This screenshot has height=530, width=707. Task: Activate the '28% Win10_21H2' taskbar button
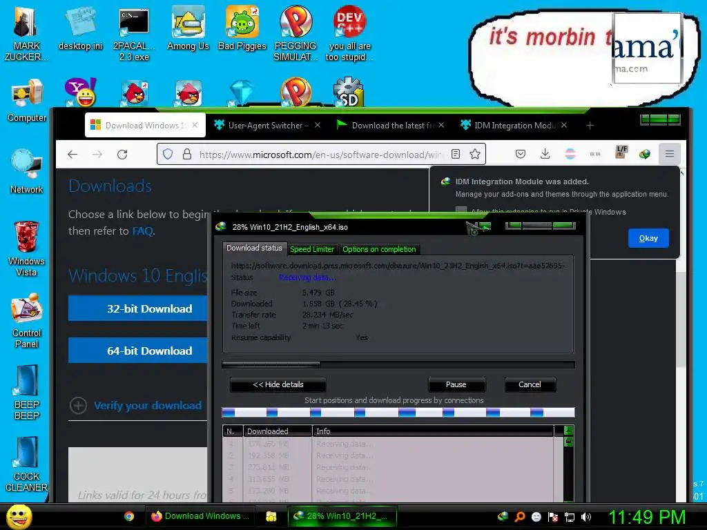pos(342,516)
